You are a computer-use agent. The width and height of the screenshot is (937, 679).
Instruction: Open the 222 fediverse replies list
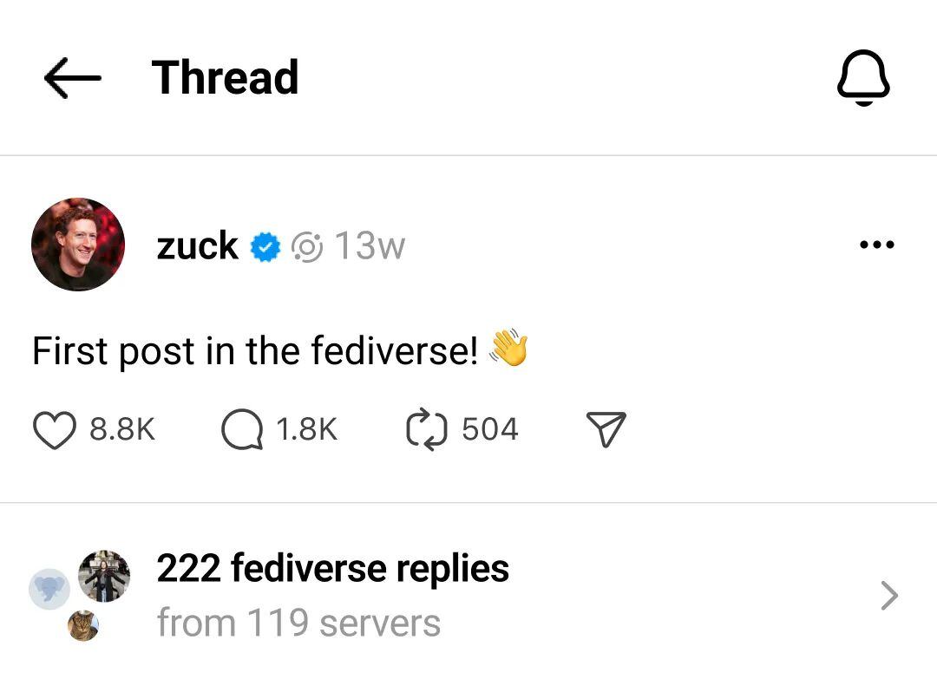pos(331,568)
